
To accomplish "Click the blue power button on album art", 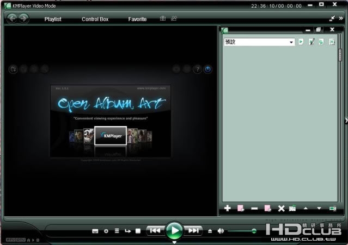I will pyautogui.click(x=207, y=70).
